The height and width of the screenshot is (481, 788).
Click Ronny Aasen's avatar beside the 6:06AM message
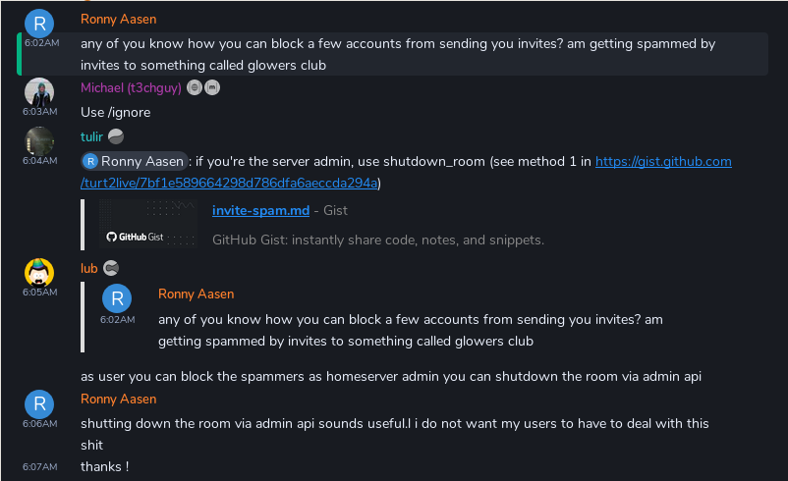point(39,404)
